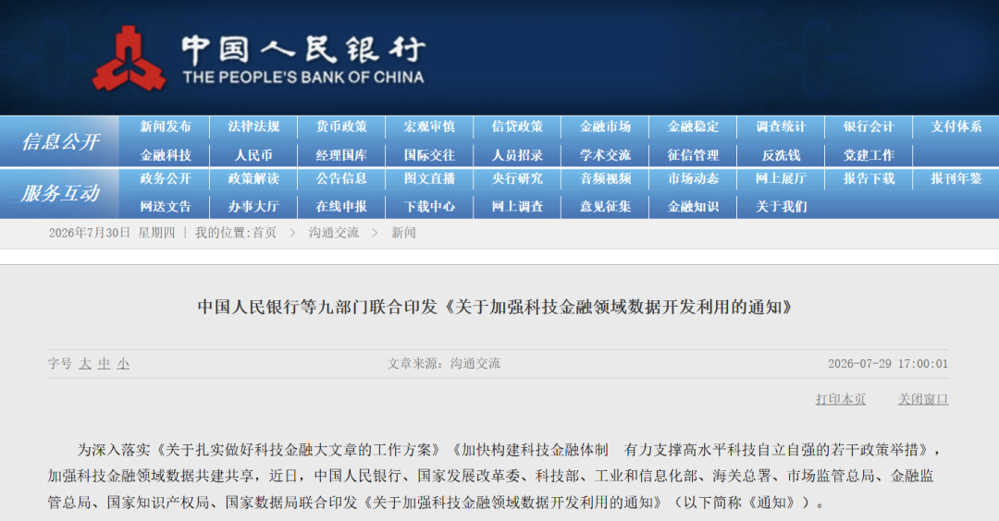Open the 法律法规 menu item
Screen dimensions: 999x521
(x=253, y=127)
